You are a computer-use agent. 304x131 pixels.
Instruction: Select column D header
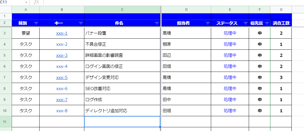pos(186,10)
